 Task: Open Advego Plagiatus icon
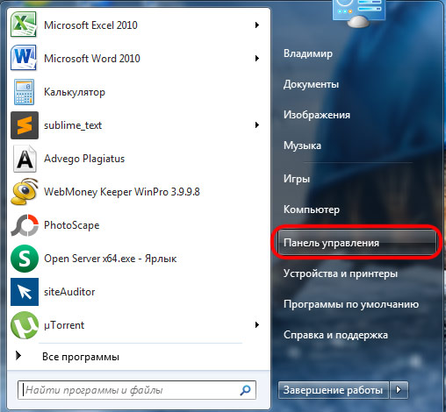[x=25, y=159]
